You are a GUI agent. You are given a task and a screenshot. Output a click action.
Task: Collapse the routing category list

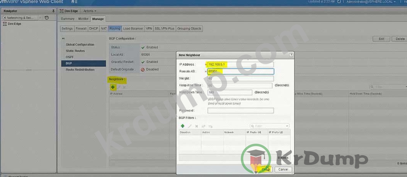click(x=63, y=38)
